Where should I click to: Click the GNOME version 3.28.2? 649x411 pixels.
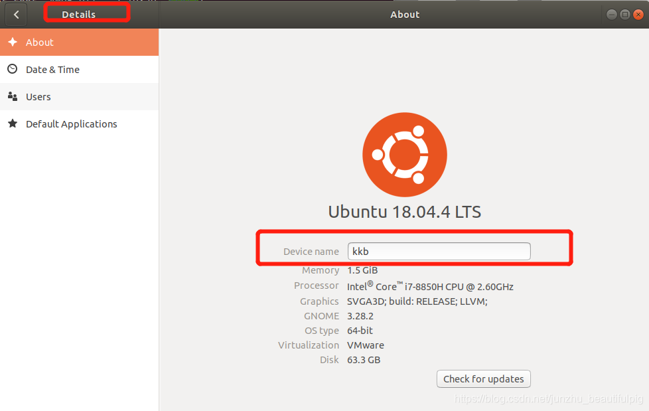(x=360, y=316)
